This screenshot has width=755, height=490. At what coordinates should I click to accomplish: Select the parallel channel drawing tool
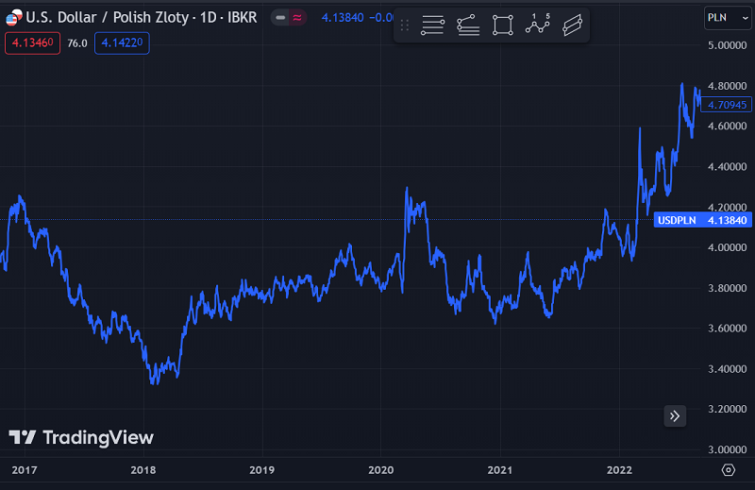point(571,25)
